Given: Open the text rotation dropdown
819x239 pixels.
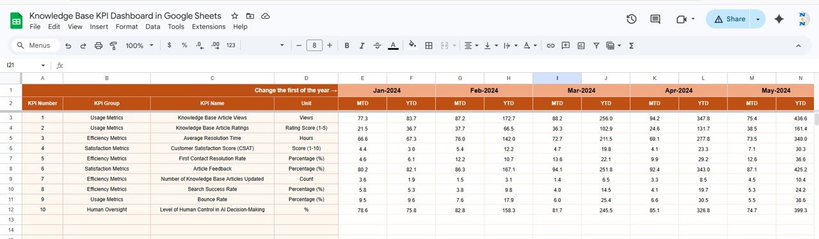Looking at the screenshot, I should tap(530, 45).
